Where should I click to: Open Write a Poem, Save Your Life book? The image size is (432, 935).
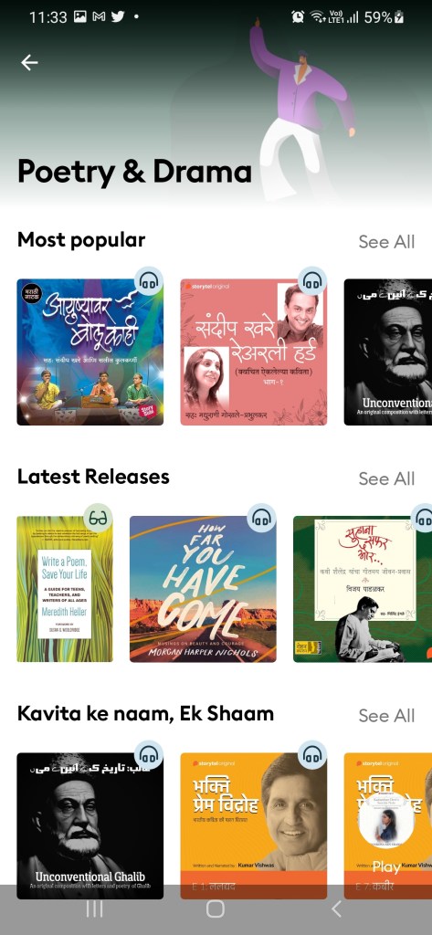65,589
